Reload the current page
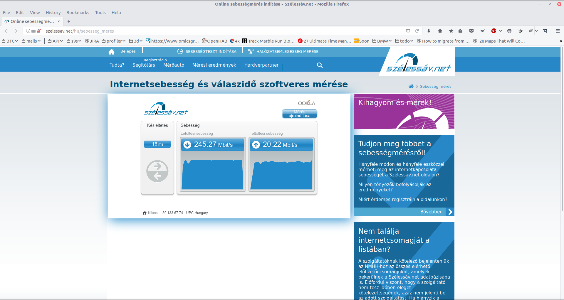The image size is (564, 300). (x=417, y=31)
